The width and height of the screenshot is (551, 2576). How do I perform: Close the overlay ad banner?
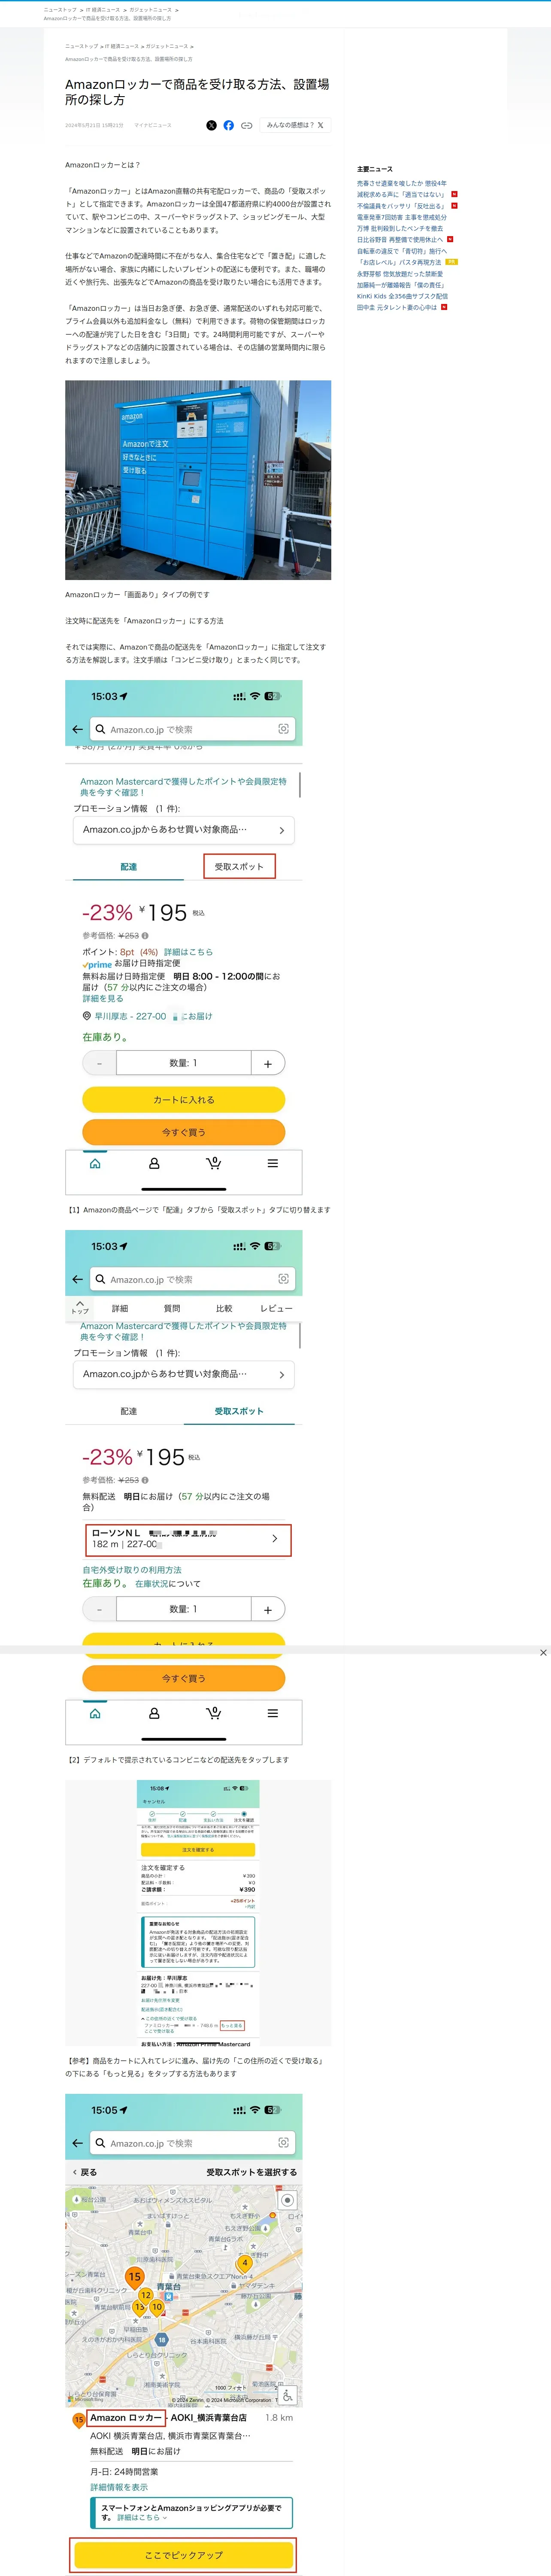pyautogui.click(x=543, y=1653)
